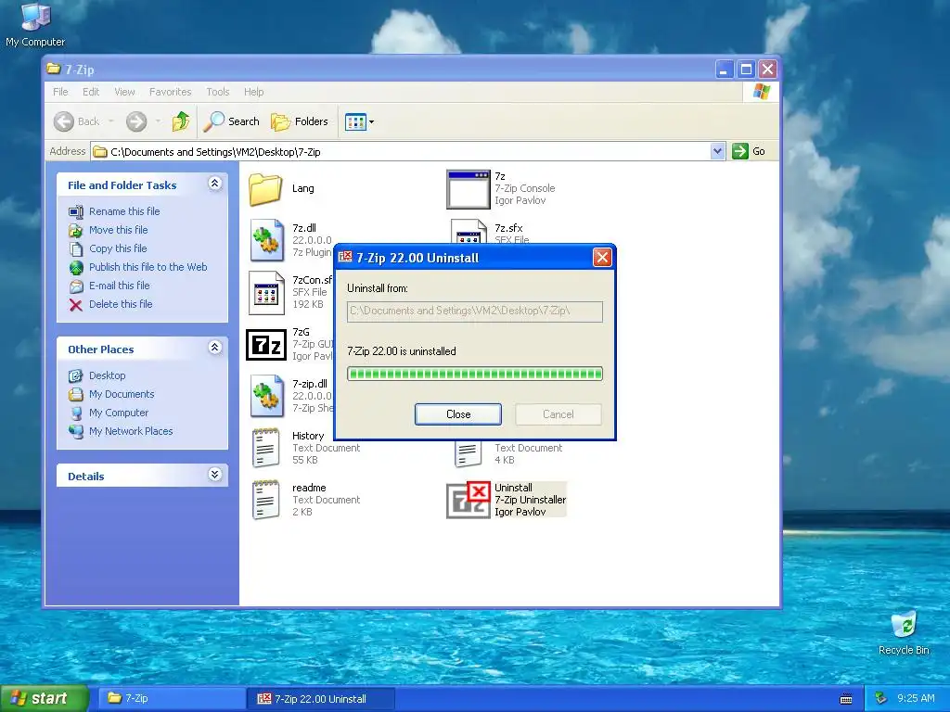Viewport: 950px width, 712px height.
Task: Click Rename this file link
Action: pyautogui.click(x=124, y=211)
